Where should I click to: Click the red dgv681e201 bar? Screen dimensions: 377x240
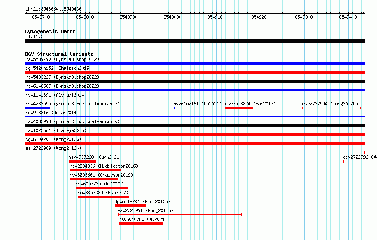pos(130,206)
